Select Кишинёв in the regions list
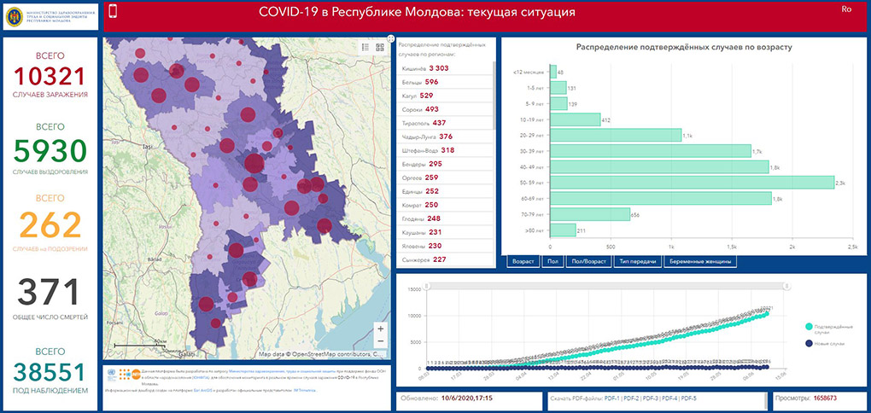This screenshot has height=413, width=871. tap(445, 68)
